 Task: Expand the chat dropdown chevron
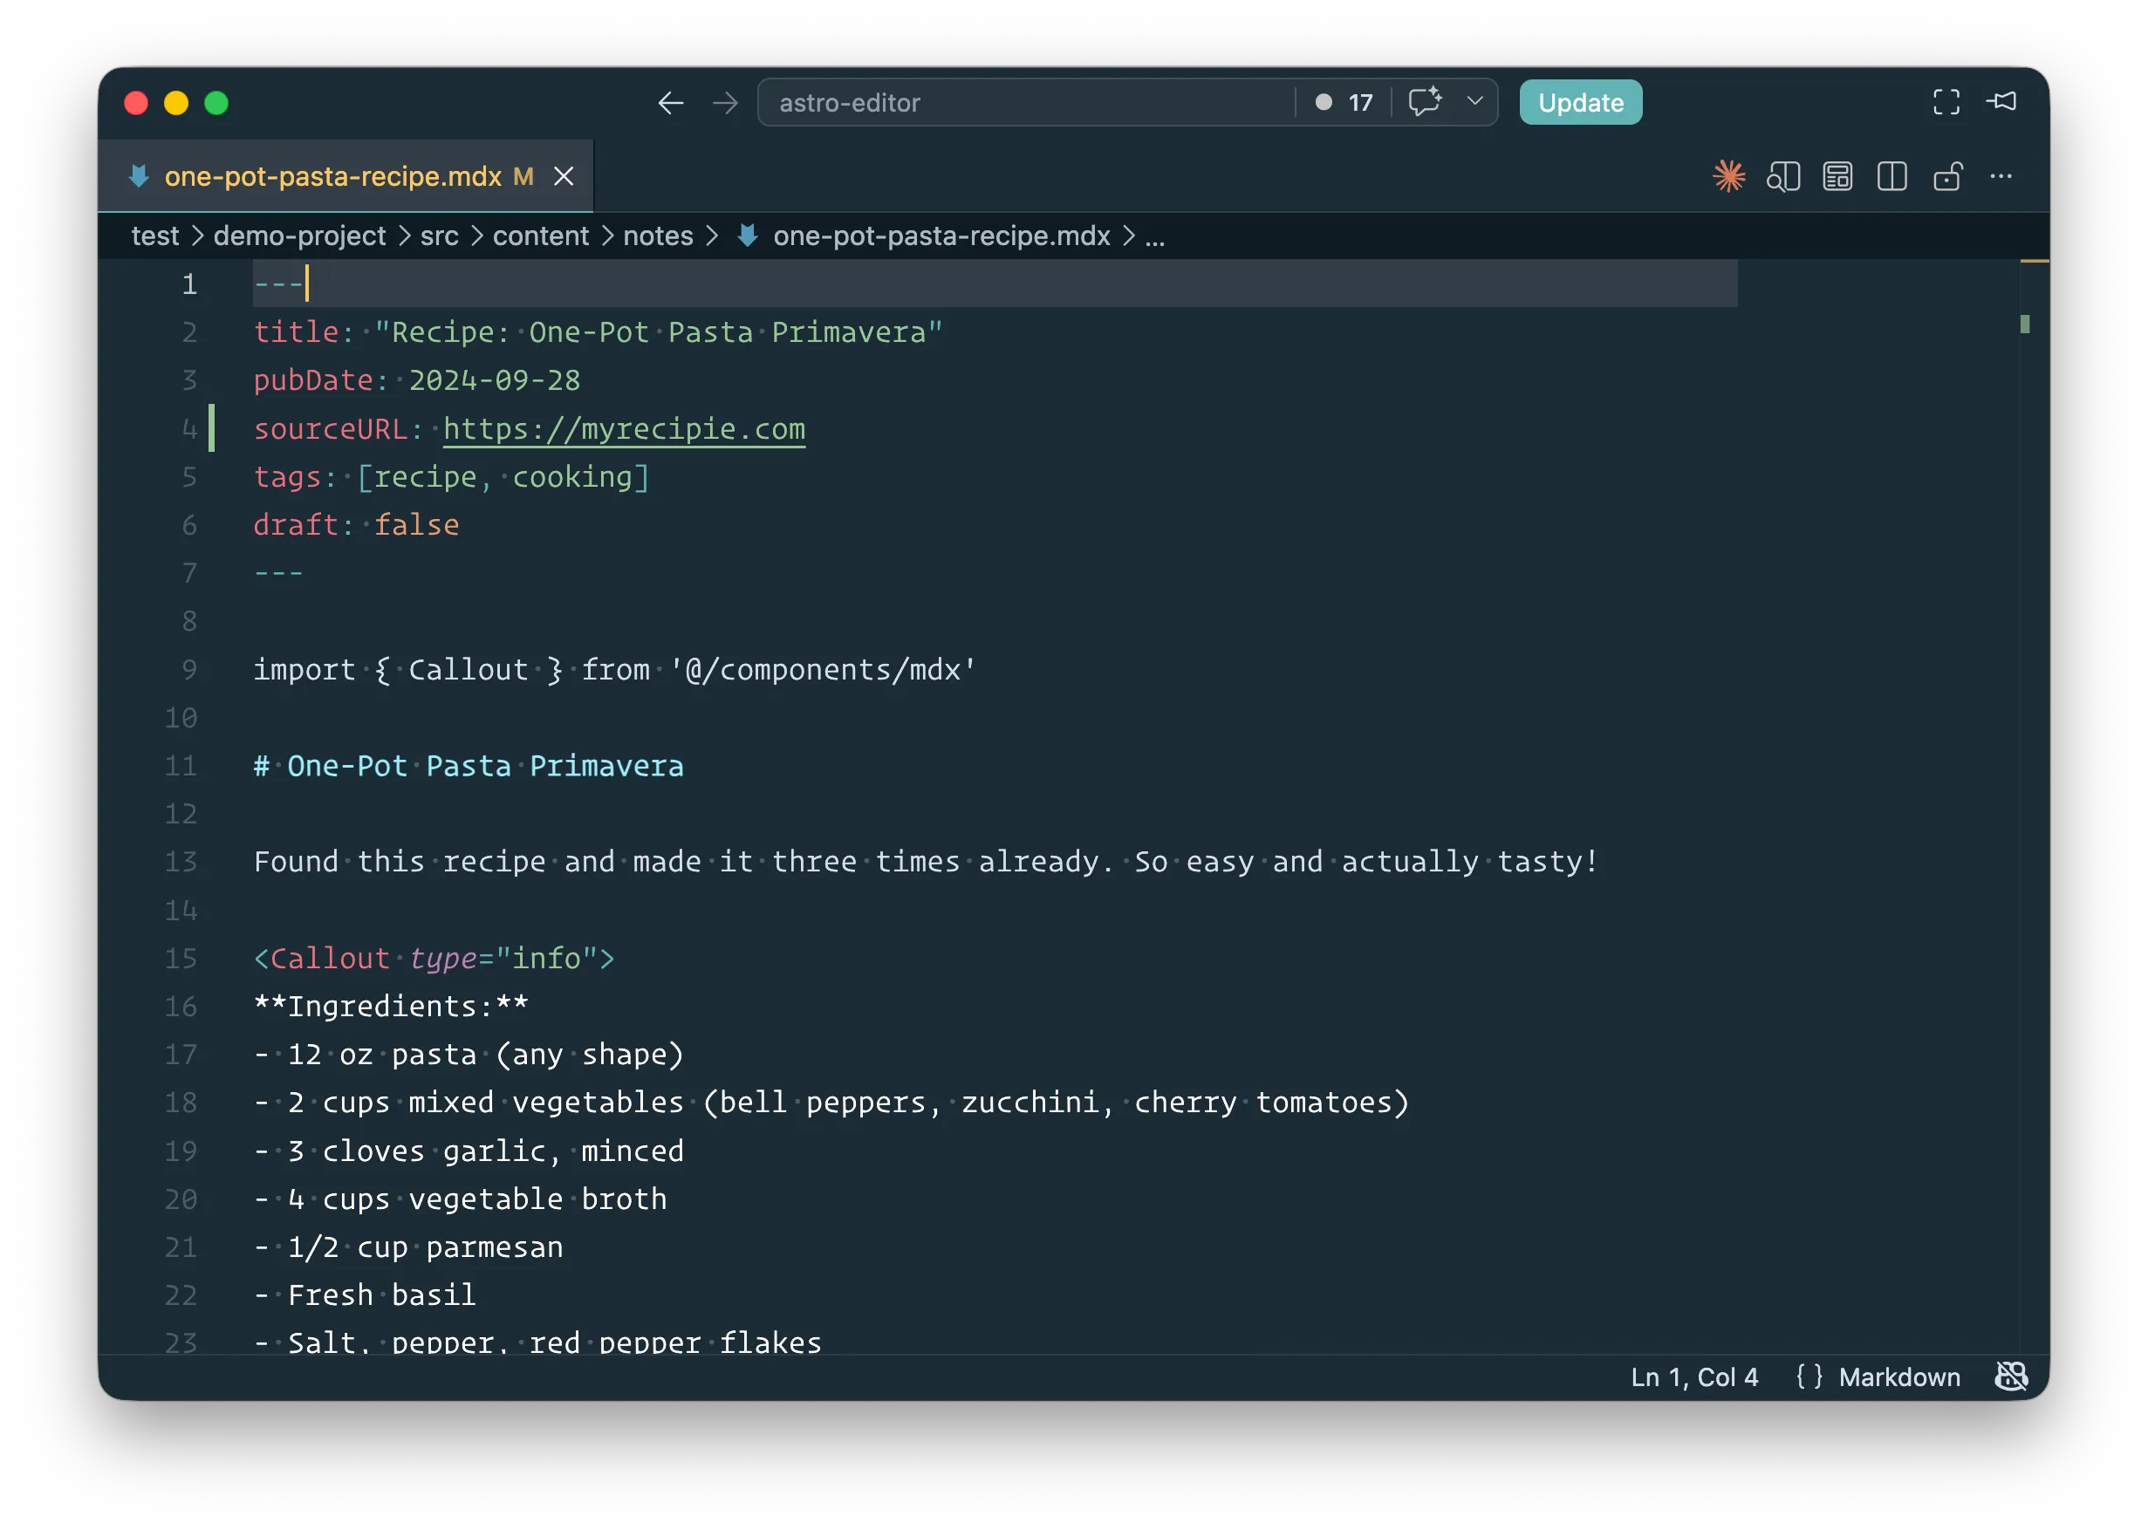pos(1474,101)
